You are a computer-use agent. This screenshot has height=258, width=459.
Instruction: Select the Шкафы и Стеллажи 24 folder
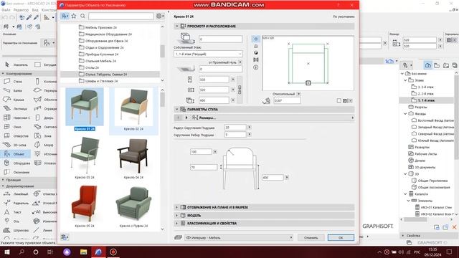(98, 81)
